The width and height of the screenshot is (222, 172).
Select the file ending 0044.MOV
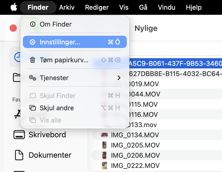[175, 94]
